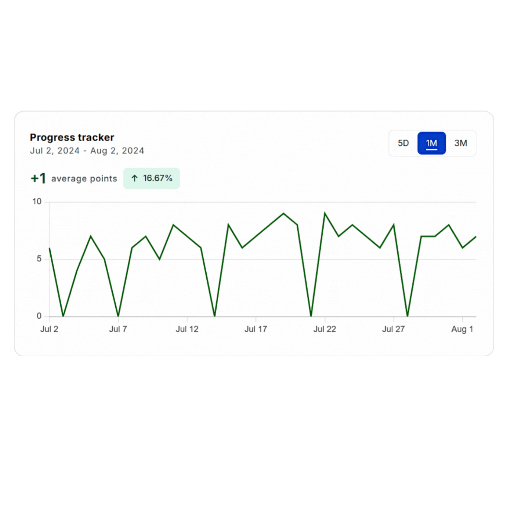Image resolution: width=514 pixels, height=514 pixels.
Task: Click the +1 average points value
Action: tap(38, 178)
